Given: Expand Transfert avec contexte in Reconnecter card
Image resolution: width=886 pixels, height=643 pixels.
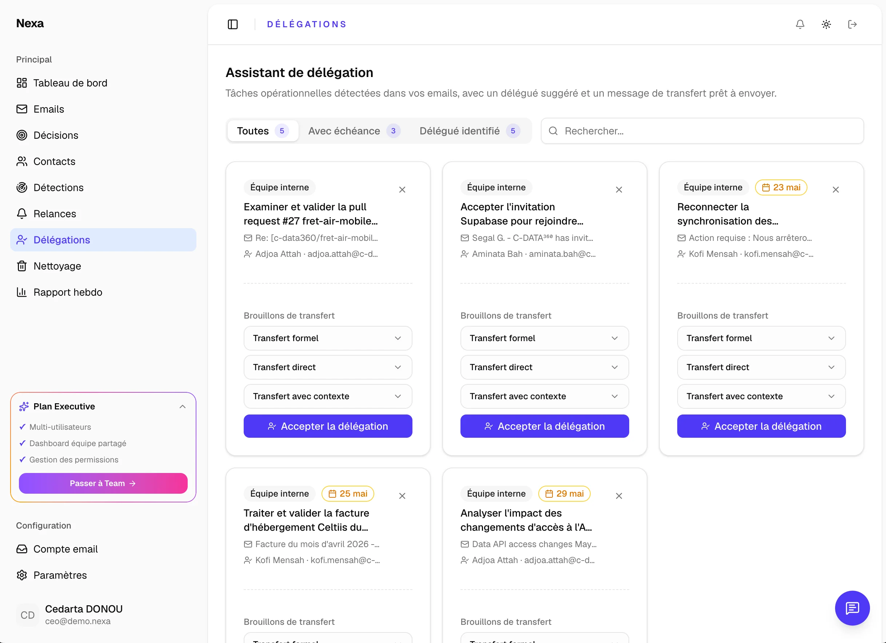Looking at the screenshot, I should point(761,396).
